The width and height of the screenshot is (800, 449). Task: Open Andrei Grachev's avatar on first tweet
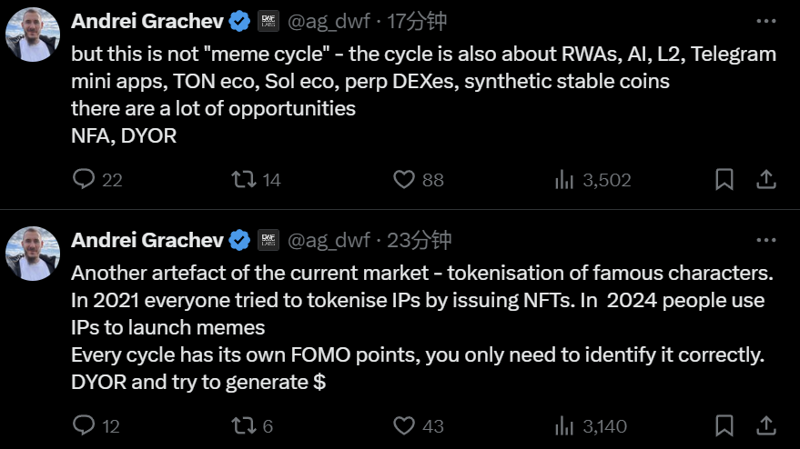pyautogui.click(x=34, y=35)
